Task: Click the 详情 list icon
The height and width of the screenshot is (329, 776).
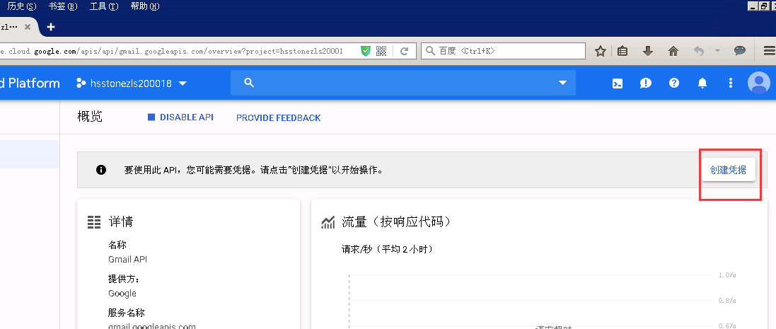Action: click(x=94, y=222)
